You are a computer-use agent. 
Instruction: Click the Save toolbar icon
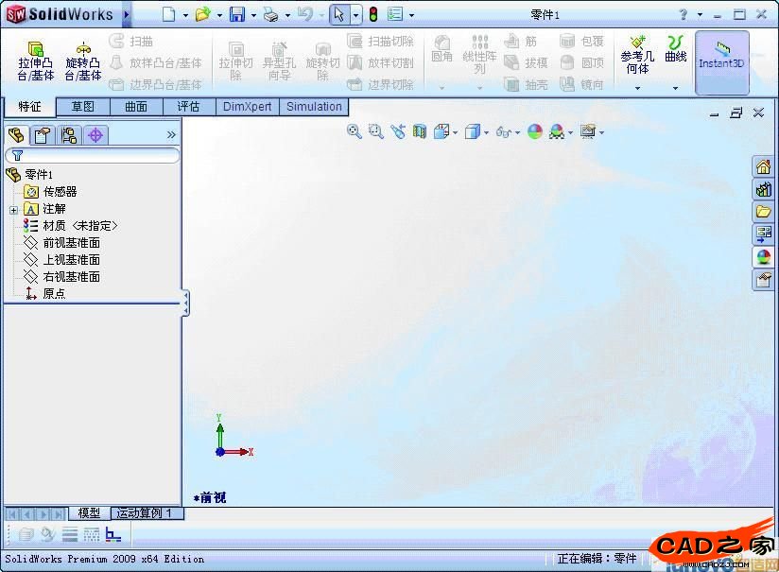point(236,14)
